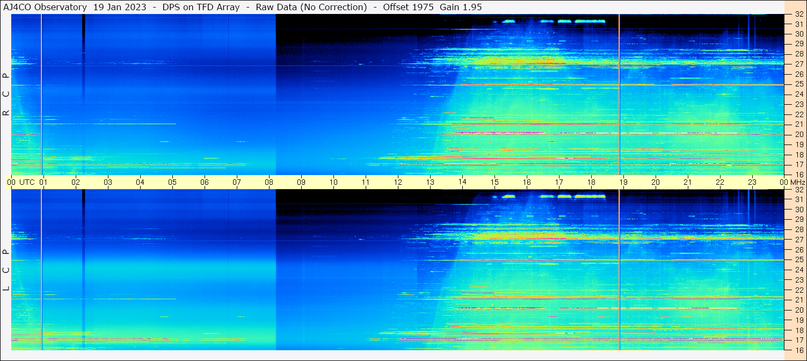807x361 pixels.
Task: Select Raw Data (No Correction) text
Action: 311,7
